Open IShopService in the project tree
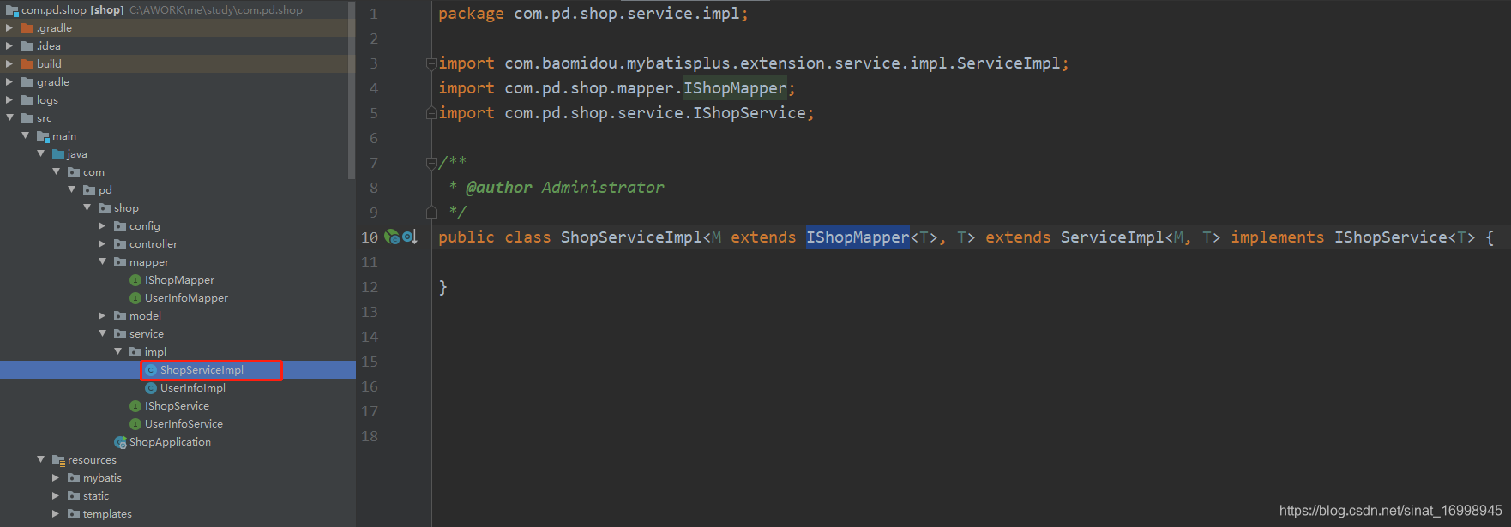 [x=177, y=405]
